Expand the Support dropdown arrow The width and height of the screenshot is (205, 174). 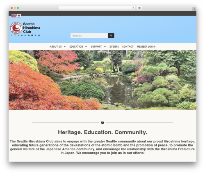pos(105,46)
